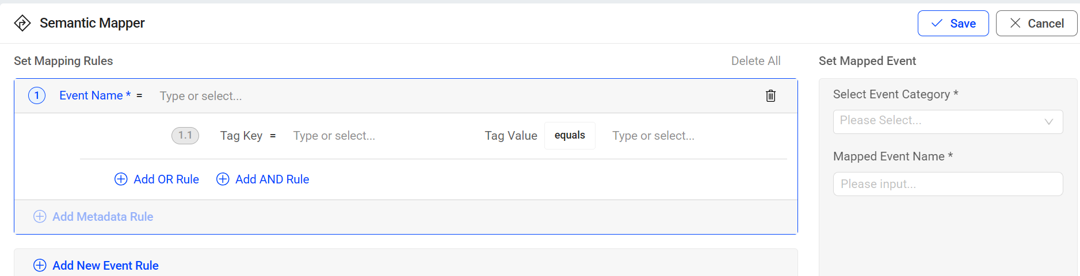1080x276 pixels.
Task: Change the equals operator for Tag Value
Action: coord(570,136)
